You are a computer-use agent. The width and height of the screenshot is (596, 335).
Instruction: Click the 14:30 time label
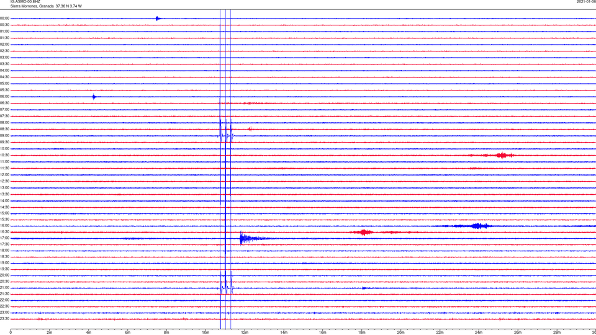coord(4,207)
